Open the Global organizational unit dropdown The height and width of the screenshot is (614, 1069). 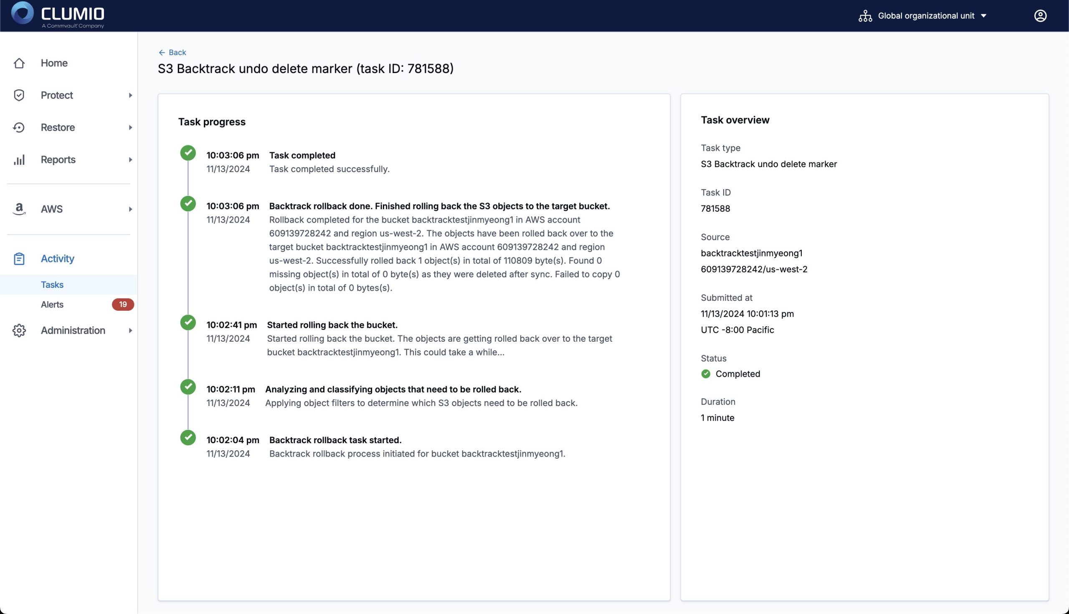tap(927, 15)
